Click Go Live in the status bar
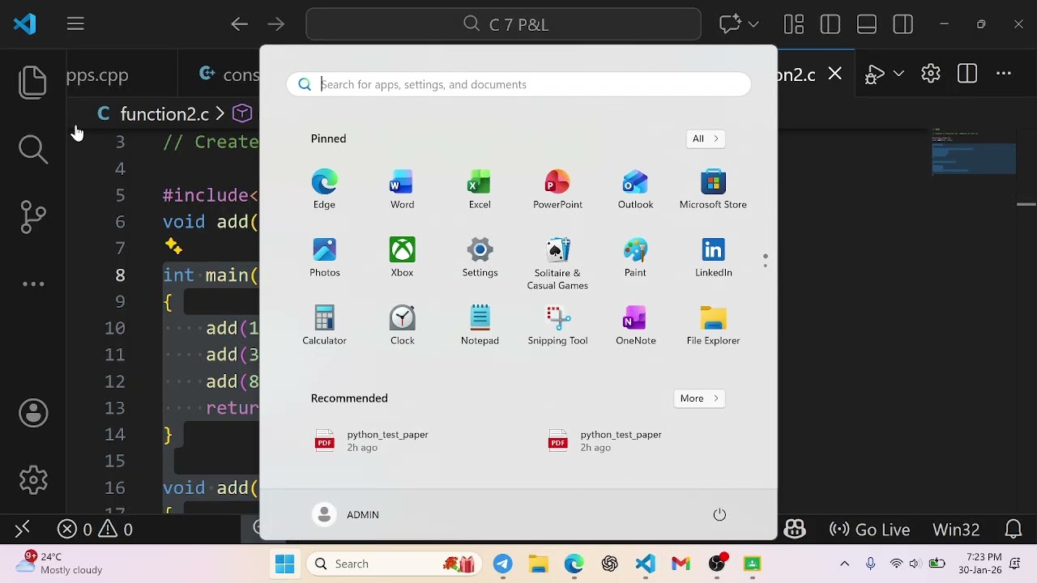The image size is (1037, 583). click(x=871, y=530)
